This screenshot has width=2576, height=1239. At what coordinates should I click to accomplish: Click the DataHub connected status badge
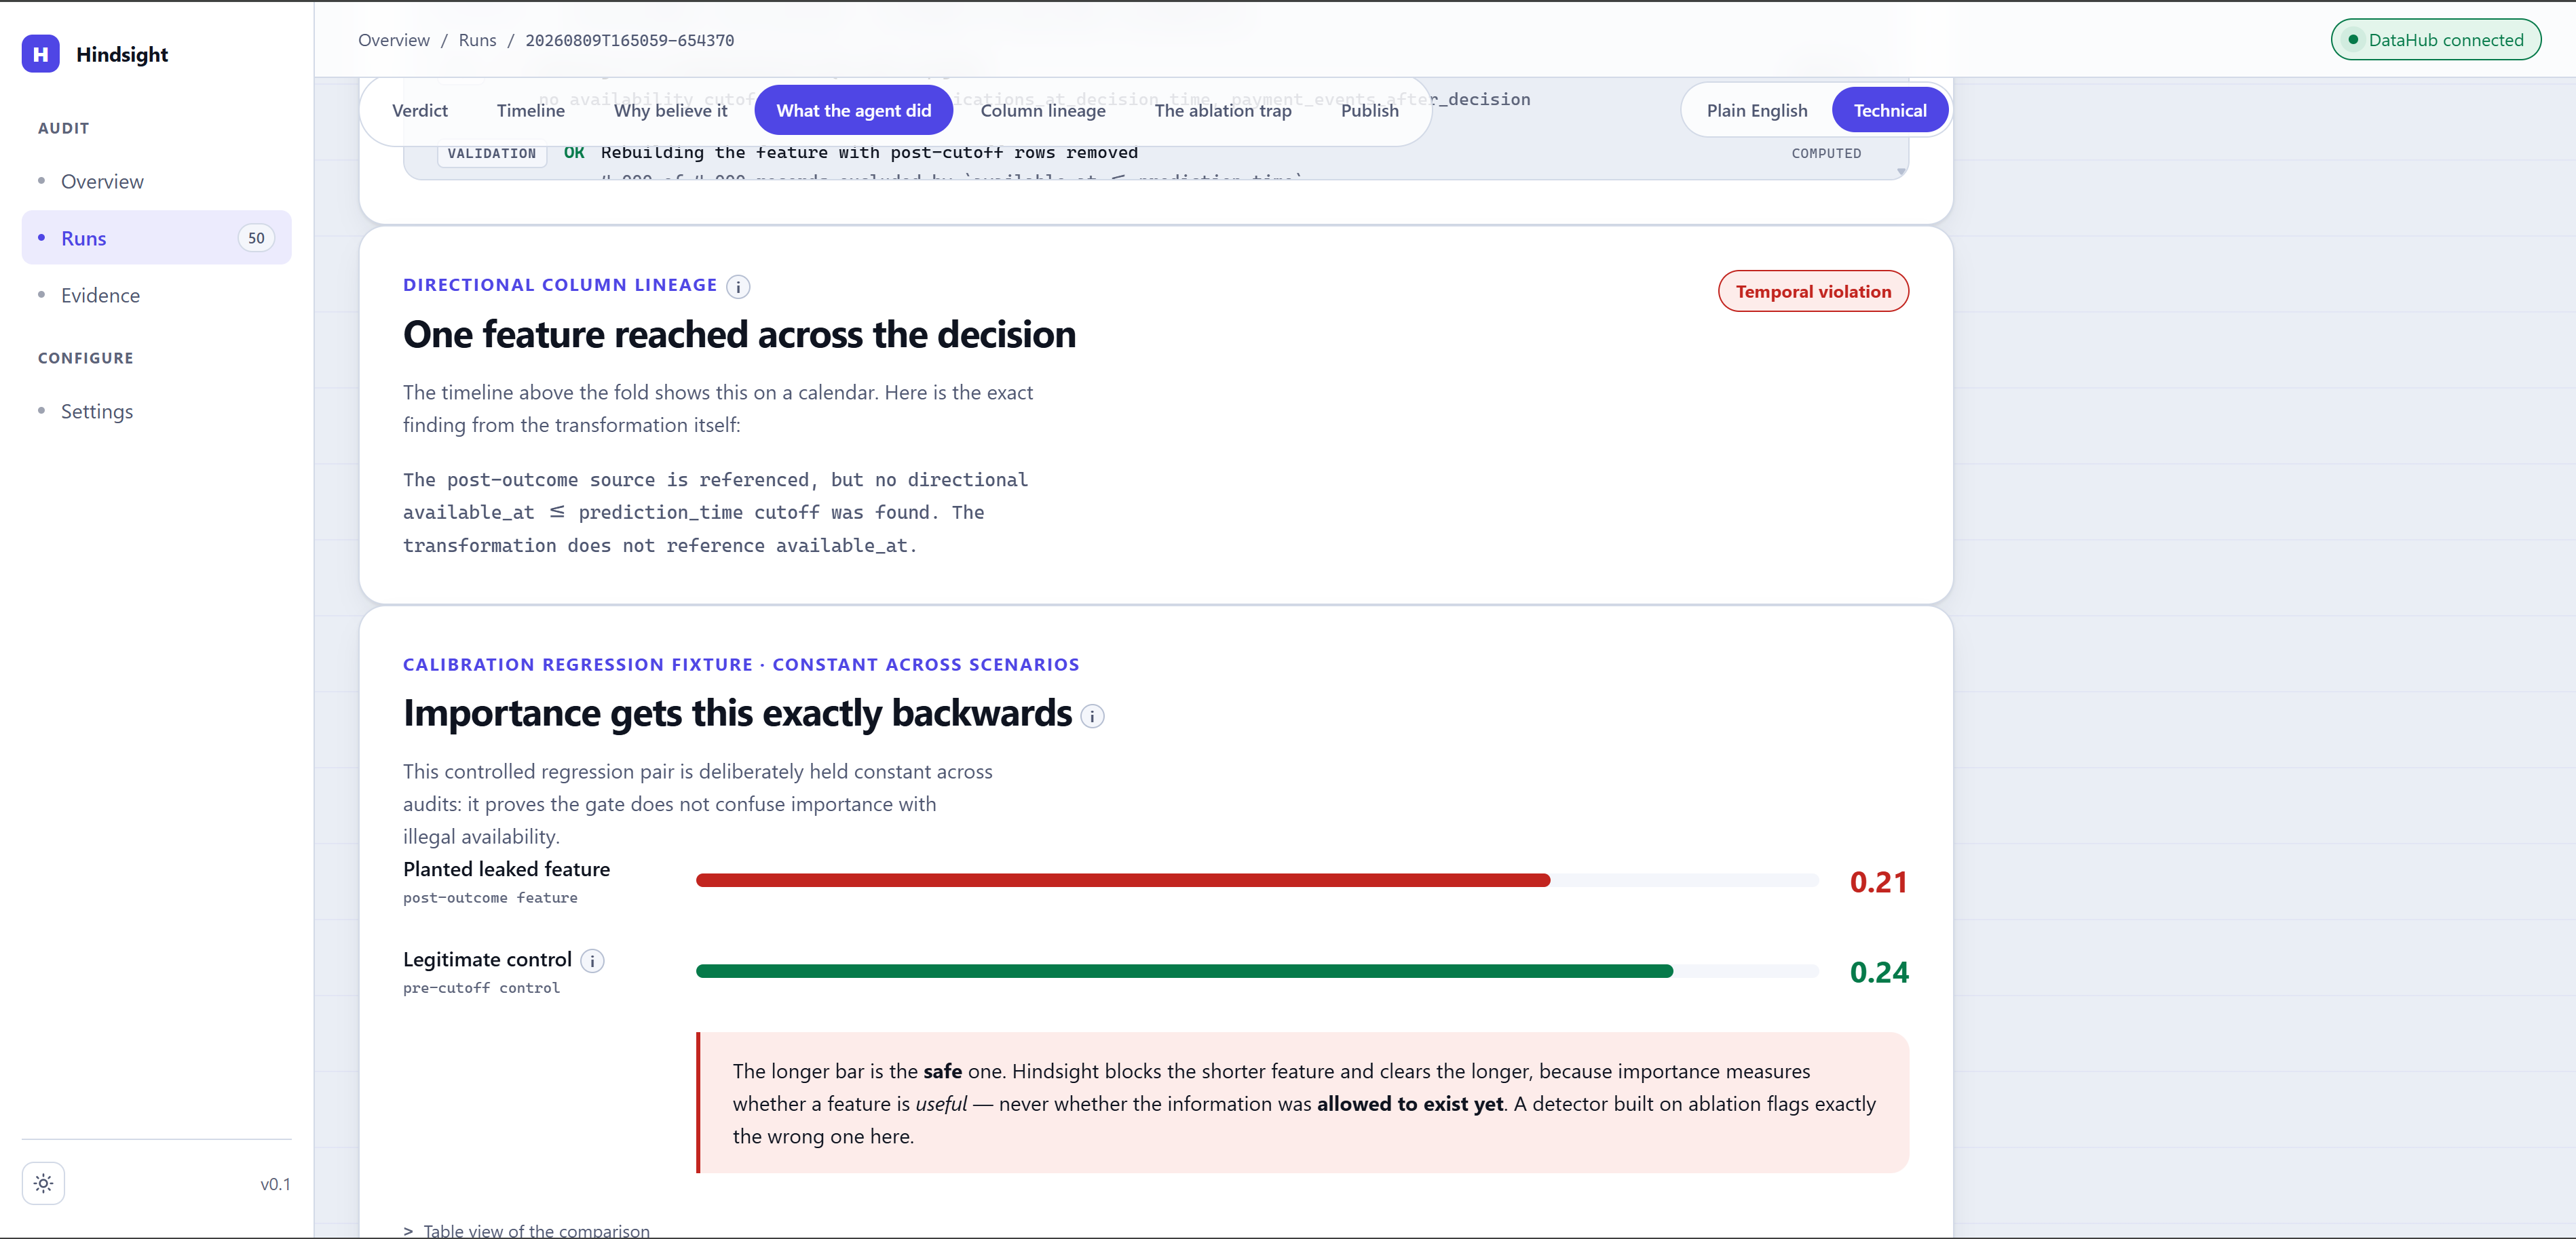pyautogui.click(x=2435, y=40)
